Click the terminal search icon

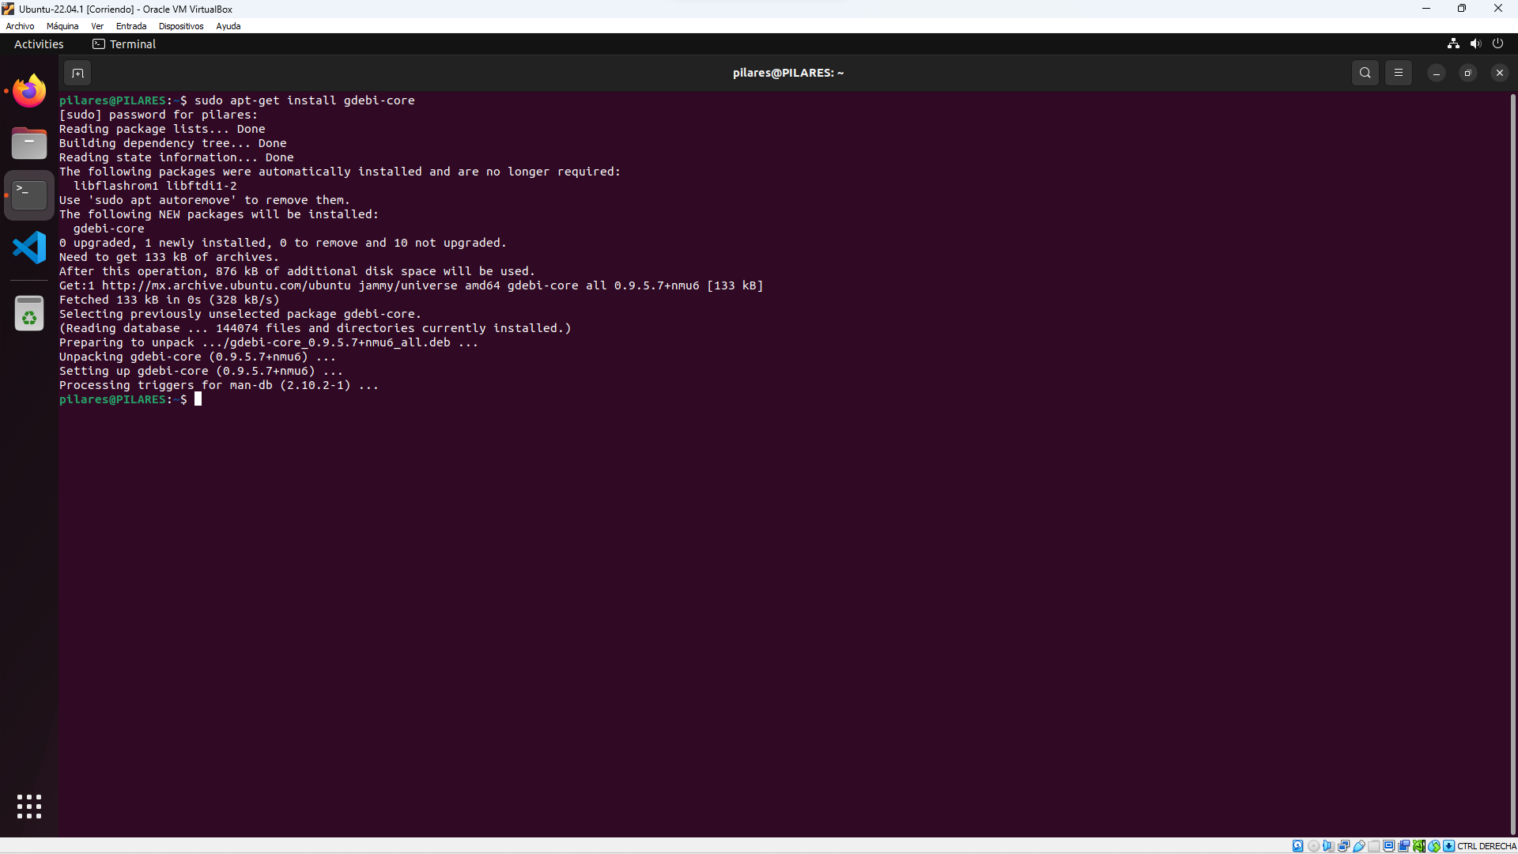pyautogui.click(x=1365, y=73)
